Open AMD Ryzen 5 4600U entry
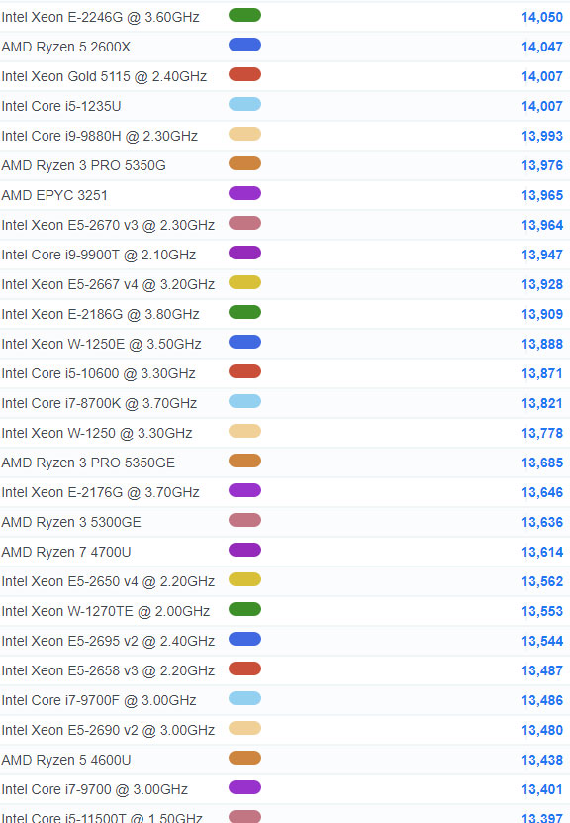570x823 pixels. point(66,760)
